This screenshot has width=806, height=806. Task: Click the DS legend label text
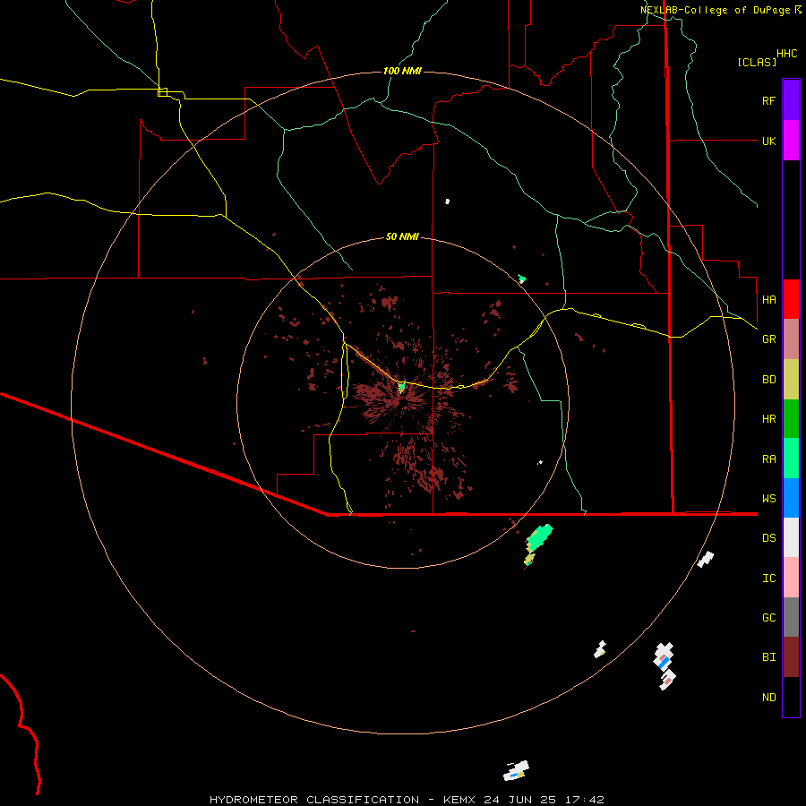[x=769, y=537]
